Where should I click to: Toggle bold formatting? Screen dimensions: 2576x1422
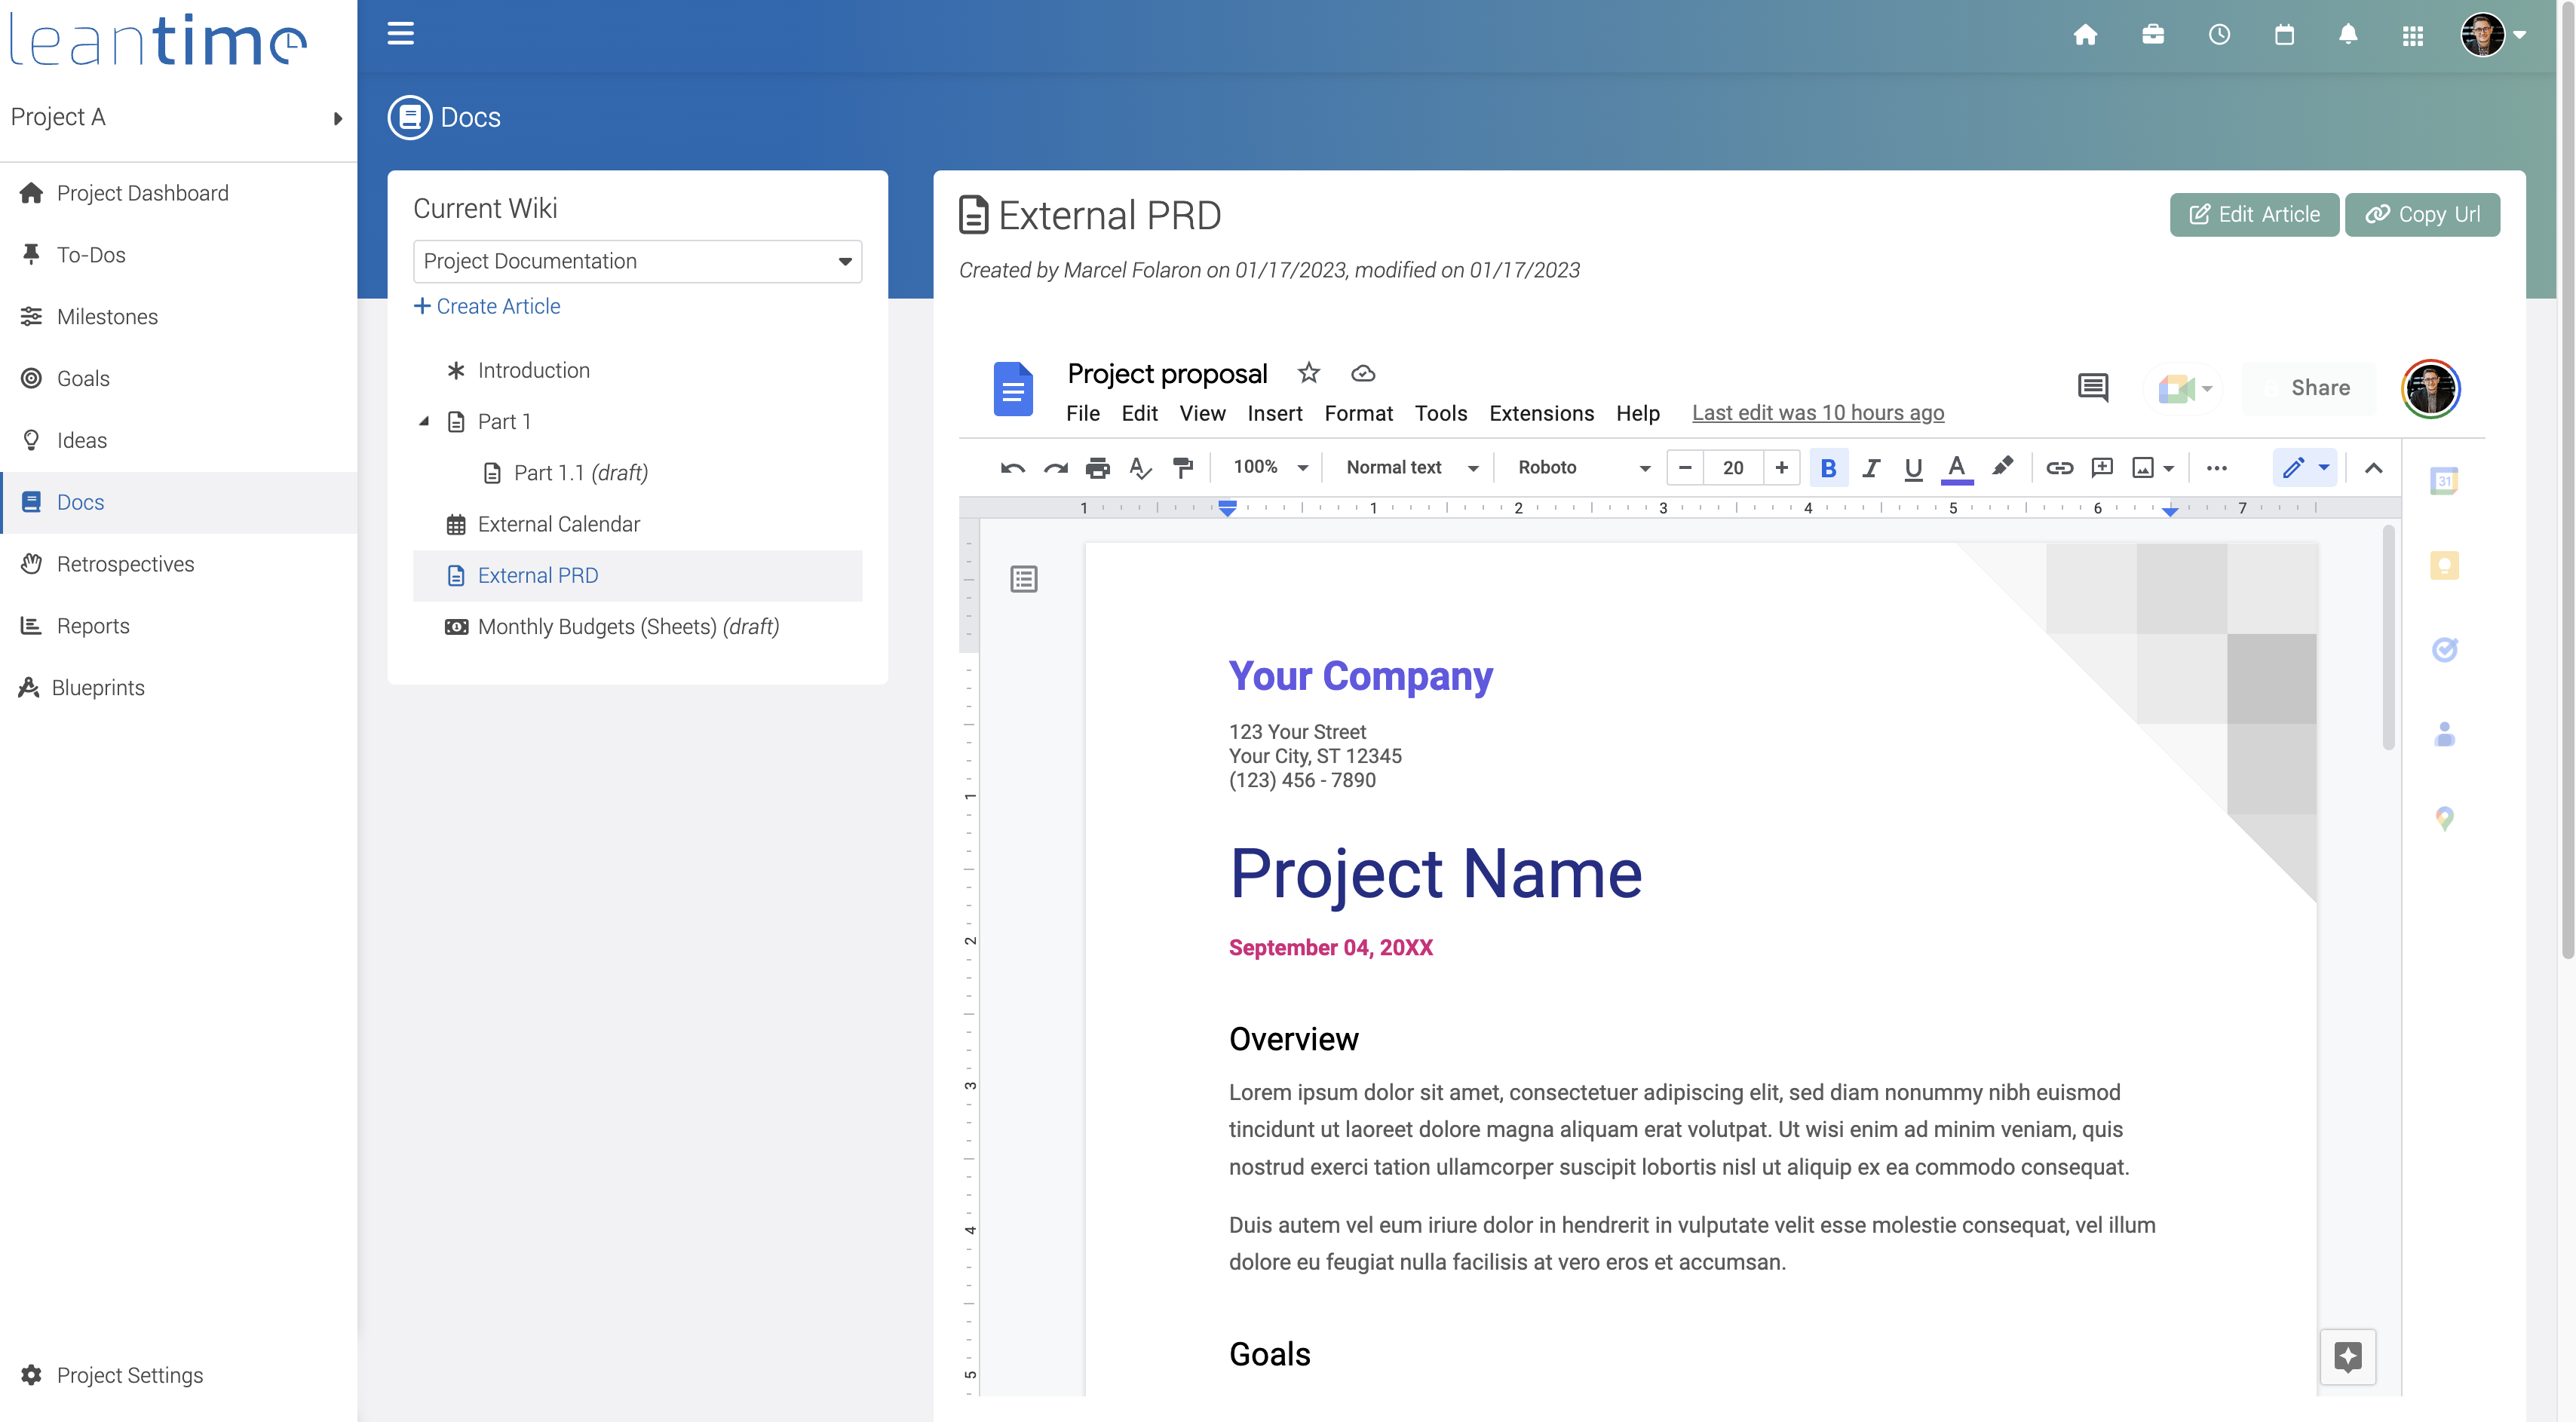(x=1828, y=468)
